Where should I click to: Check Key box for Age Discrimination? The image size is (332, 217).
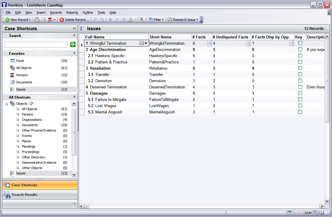point(300,49)
